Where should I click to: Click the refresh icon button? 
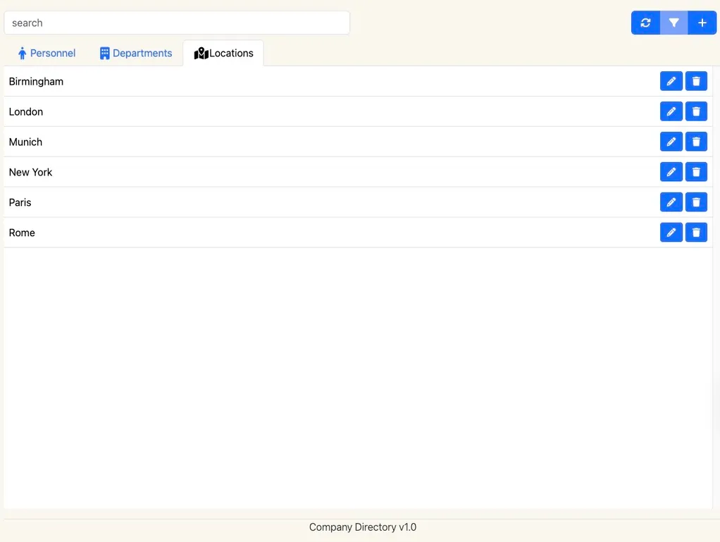(645, 23)
